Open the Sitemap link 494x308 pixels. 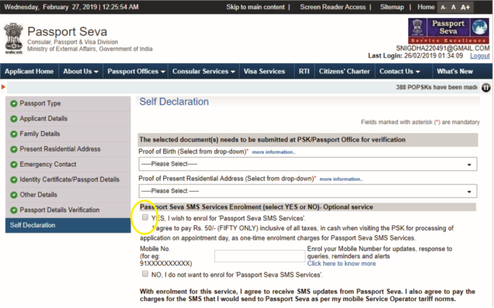coord(392,7)
